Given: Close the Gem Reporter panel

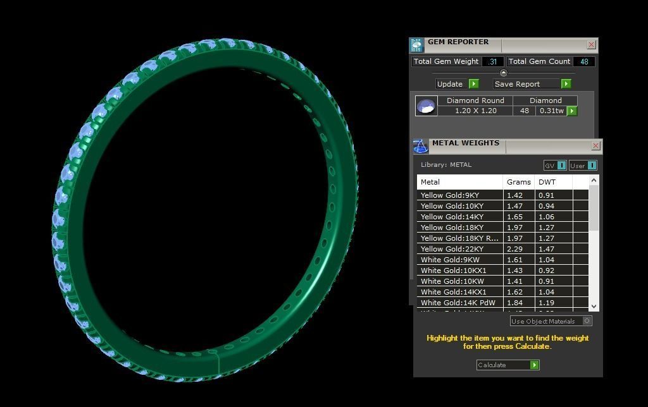Looking at the screenshot, I should (592, 45).
